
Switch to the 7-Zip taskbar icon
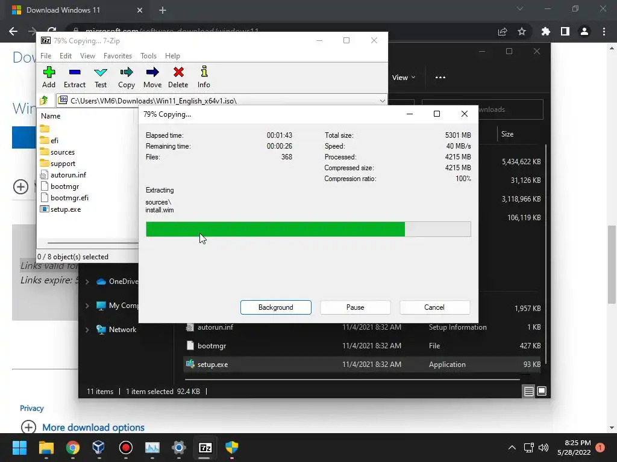click(205, 448)
